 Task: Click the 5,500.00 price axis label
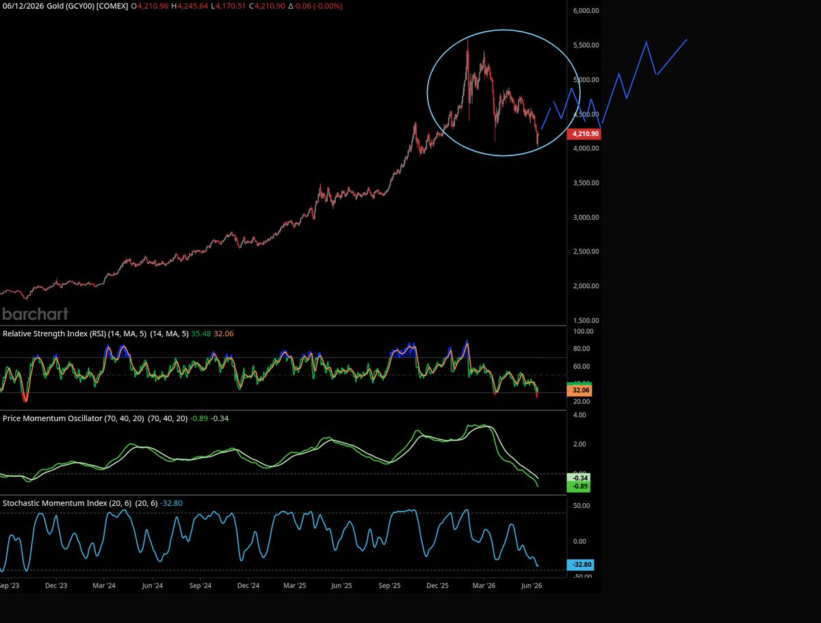click(x=586, y=45)
